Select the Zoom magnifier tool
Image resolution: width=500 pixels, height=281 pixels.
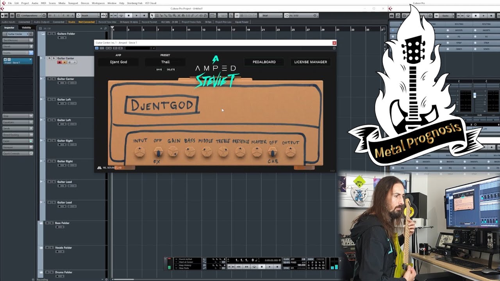tap(174, 16)
